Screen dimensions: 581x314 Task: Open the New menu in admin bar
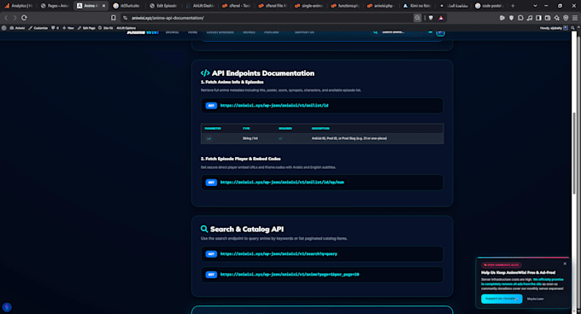point(68,28)
